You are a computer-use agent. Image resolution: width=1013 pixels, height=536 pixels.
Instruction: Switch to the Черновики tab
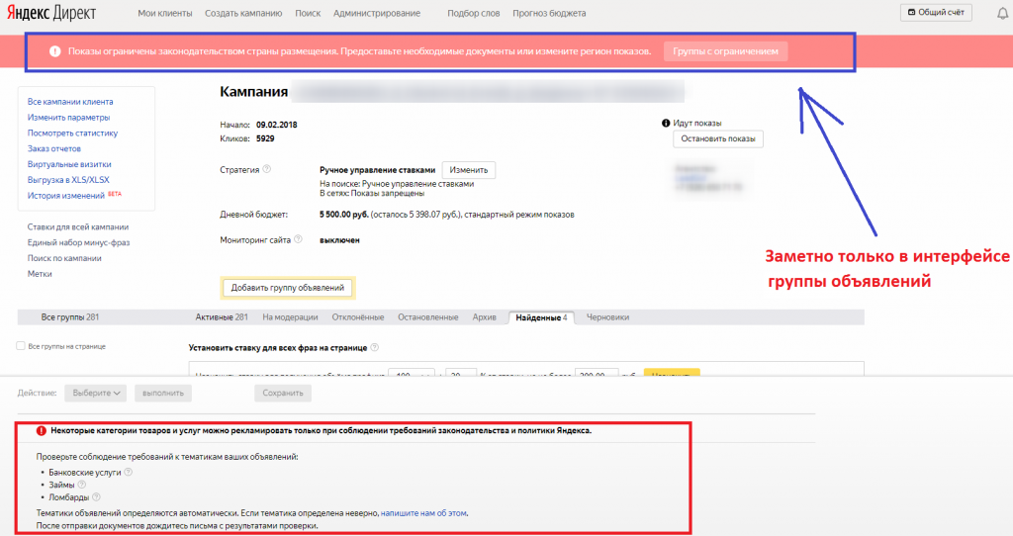point(608,317)
